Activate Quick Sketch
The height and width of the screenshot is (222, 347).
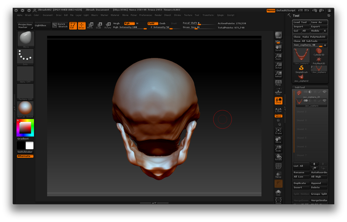60,25
